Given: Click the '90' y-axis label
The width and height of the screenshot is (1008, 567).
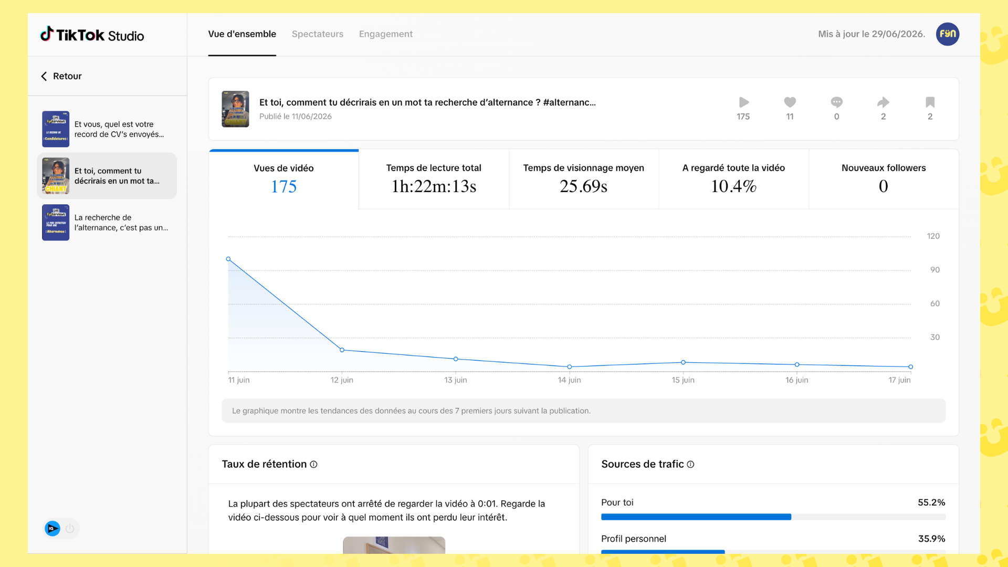Looking at the screenshot, I should coord(935,270).
